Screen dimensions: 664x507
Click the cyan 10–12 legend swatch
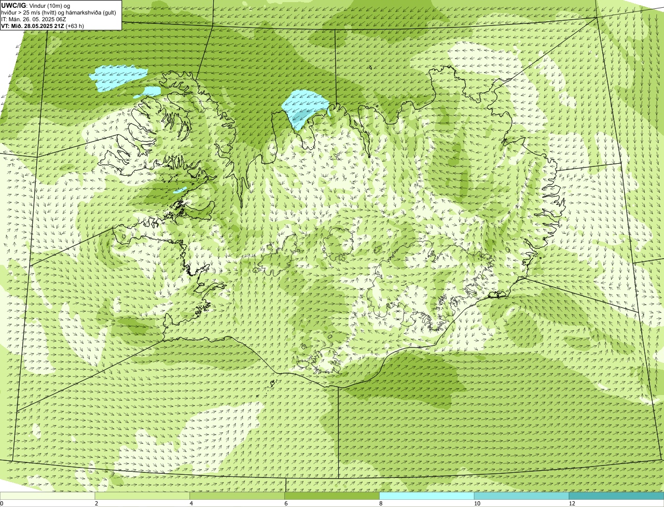(x=521, y=496)
